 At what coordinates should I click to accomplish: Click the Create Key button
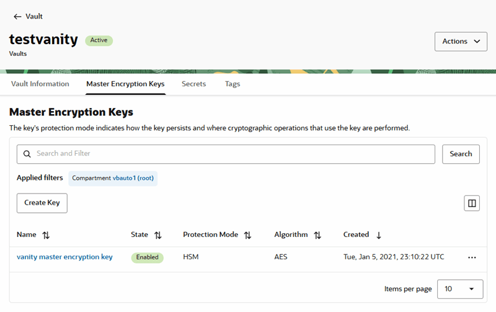tap(42, 203)
